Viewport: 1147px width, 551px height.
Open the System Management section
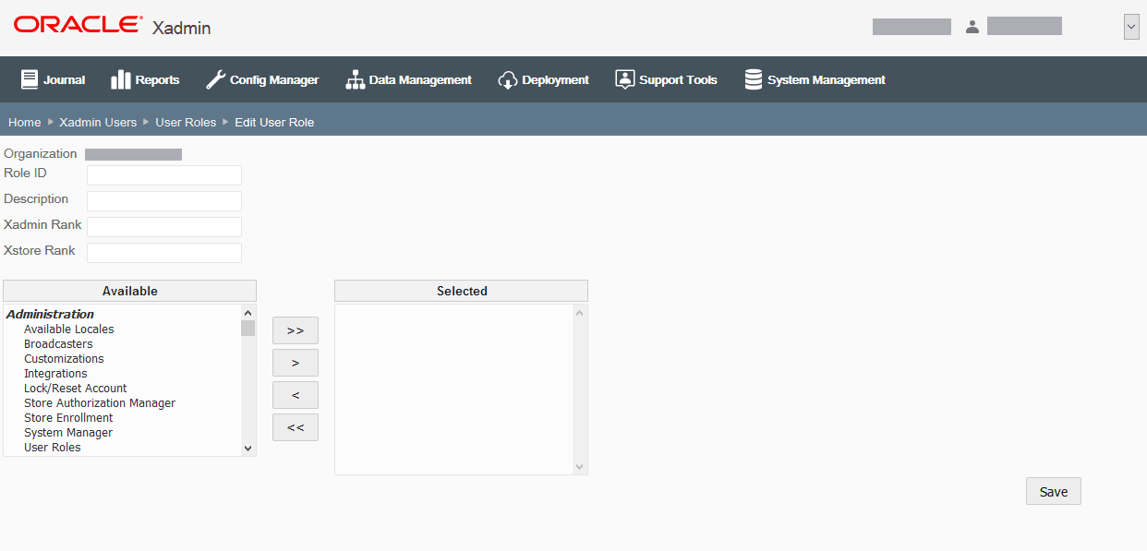(x=814, y=79)
